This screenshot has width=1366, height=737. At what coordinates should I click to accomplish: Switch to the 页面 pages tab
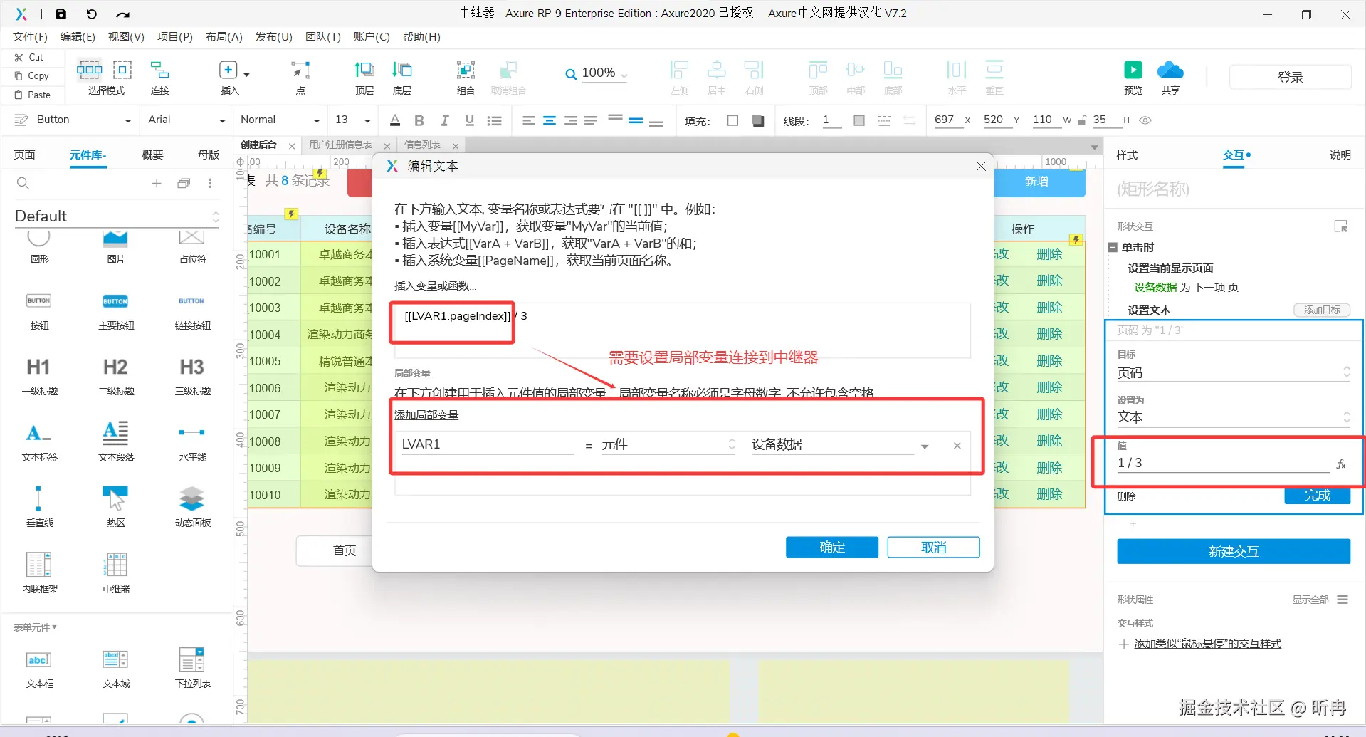click(25, 155)
